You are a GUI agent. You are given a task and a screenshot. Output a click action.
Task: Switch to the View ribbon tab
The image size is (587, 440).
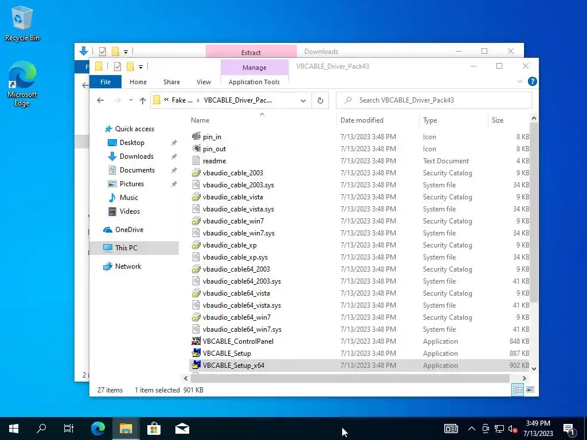(204, 82)
